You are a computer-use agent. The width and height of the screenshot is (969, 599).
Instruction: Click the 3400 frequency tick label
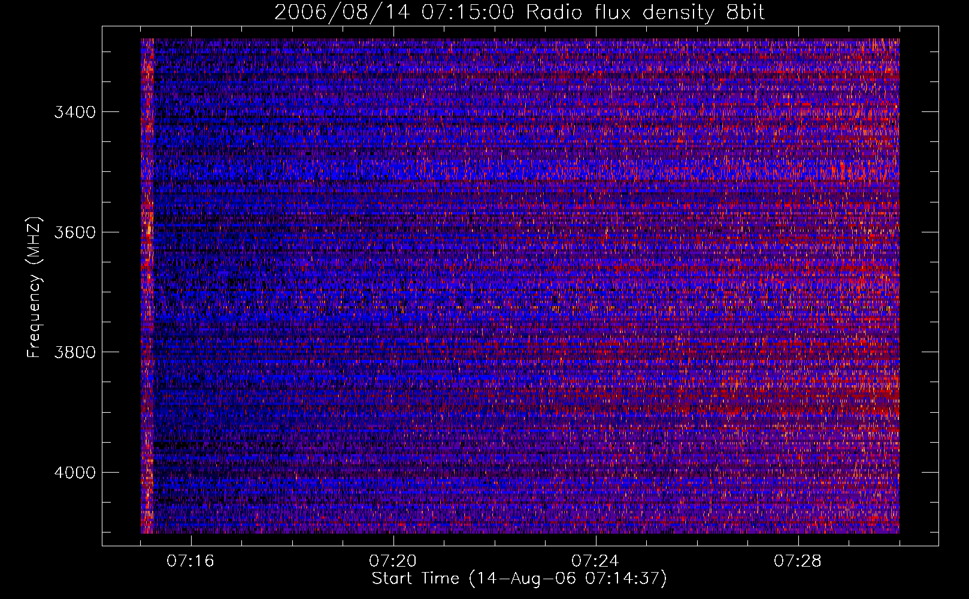75,112
